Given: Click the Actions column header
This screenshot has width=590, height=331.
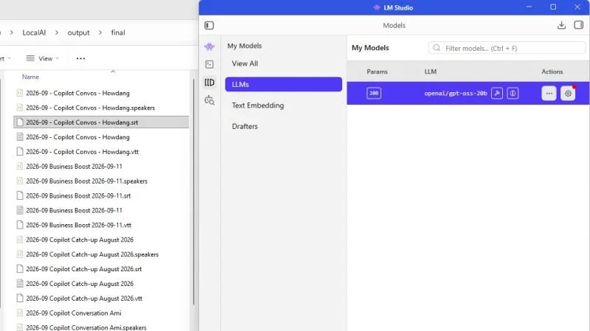Looking at the screenshot, I should coord(552,72).
